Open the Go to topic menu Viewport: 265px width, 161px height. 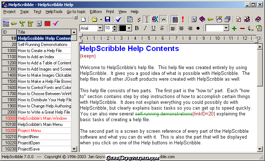pyautogui.click(x=76, y=12)
